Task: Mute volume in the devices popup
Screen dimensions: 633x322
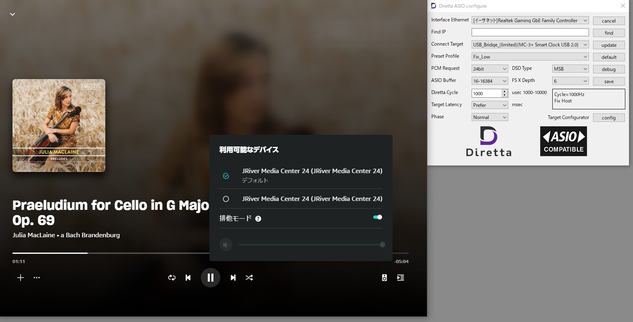Action: (226, 245)
